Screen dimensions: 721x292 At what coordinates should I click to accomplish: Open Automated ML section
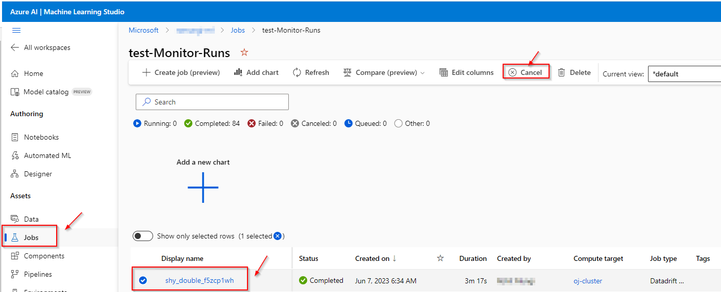click(41, 155)
